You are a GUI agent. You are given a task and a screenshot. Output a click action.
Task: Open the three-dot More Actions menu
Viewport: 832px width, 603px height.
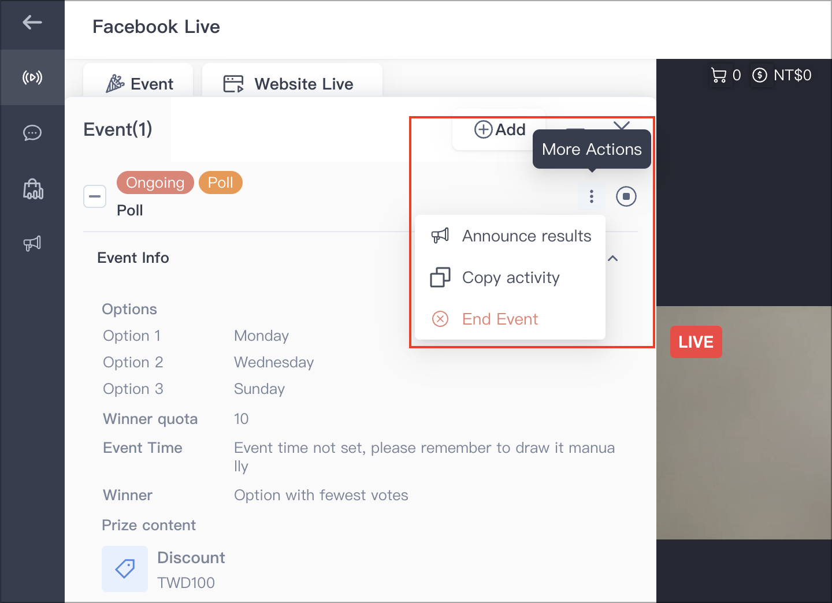(x=591, y=196)
